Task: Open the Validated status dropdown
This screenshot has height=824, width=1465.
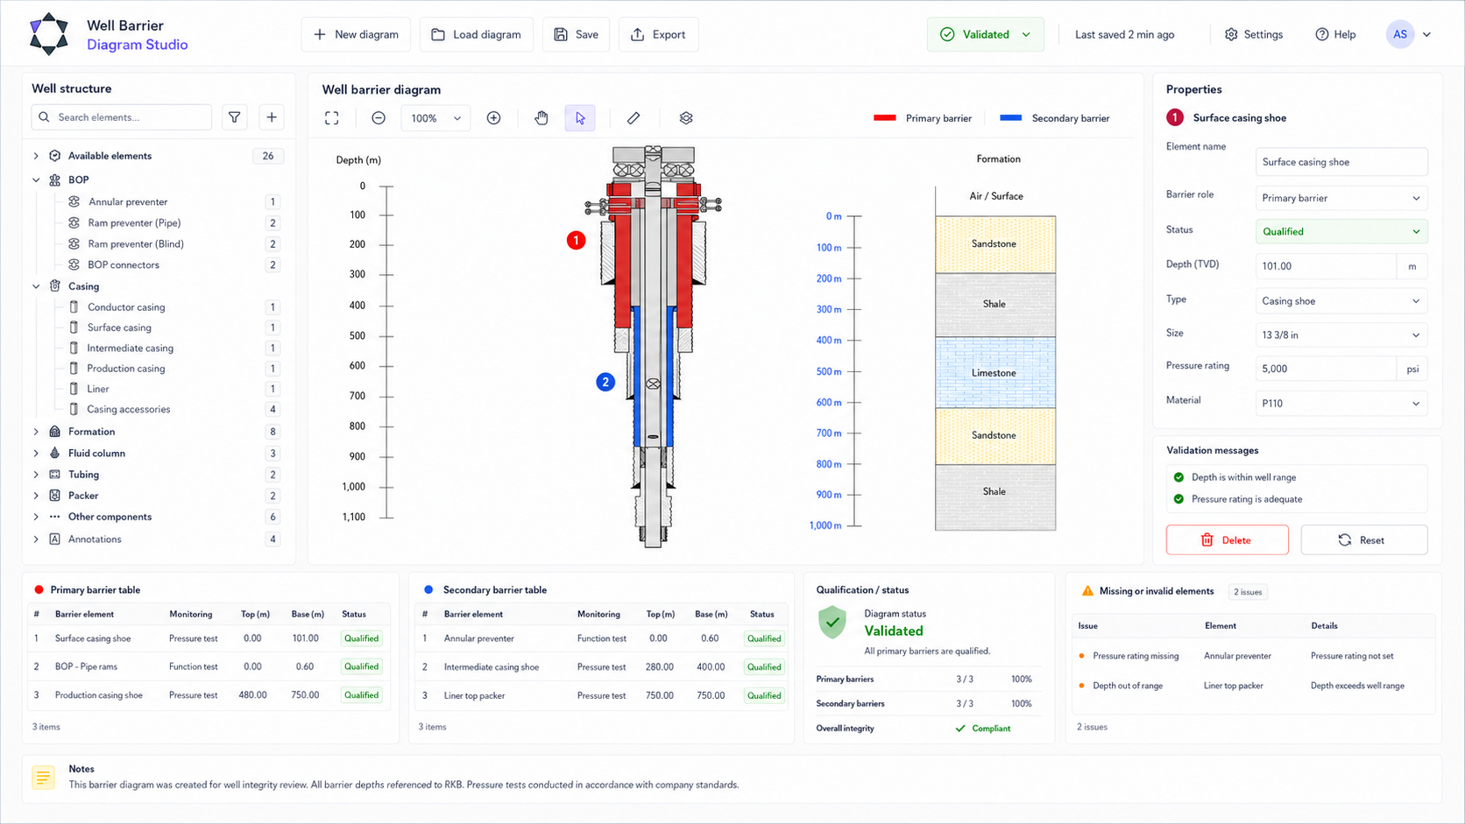Action: coord(985,35)
